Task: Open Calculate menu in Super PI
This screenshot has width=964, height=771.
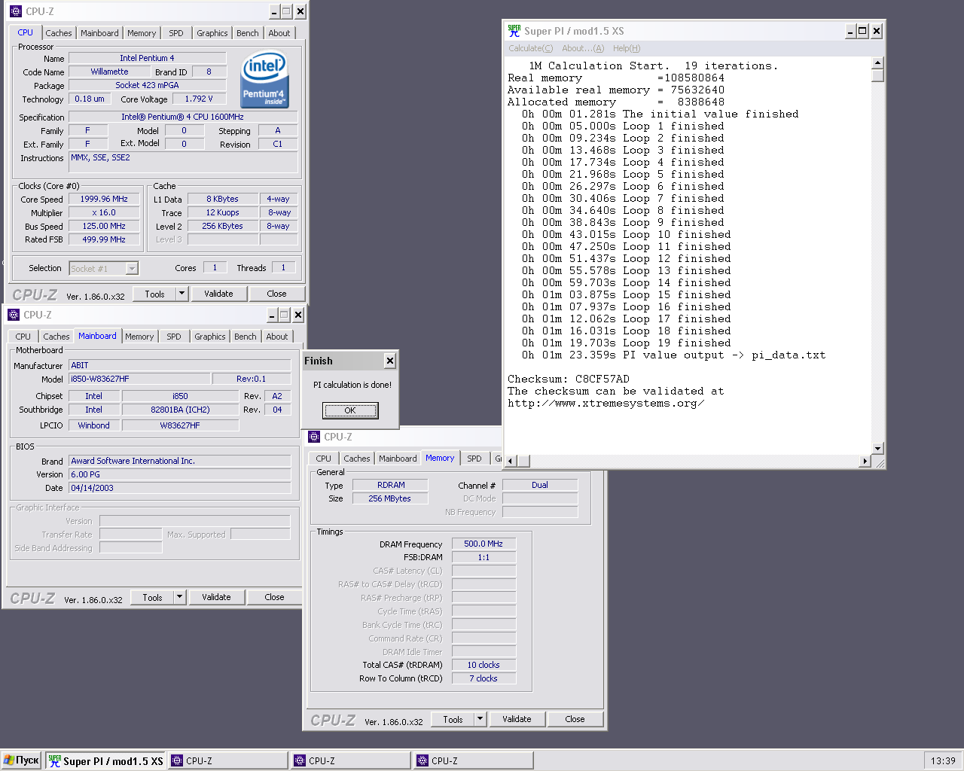Action: (x=530, y=48)
